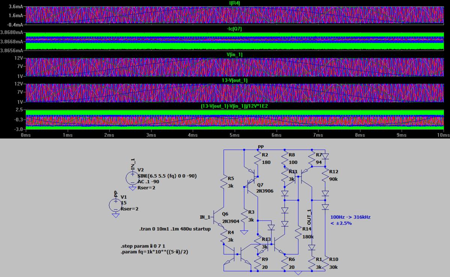Image resolution: width=450 pixels, height=277 pixels.
Task: Click the .tran simulation directive text
Action: pos(175,229)
